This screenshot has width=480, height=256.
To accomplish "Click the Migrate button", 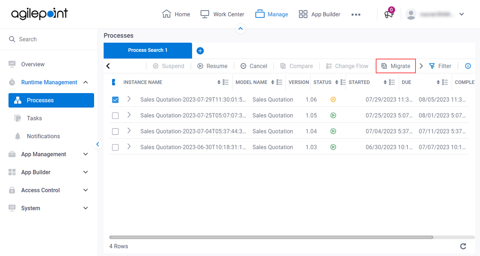I will (396, 66).
